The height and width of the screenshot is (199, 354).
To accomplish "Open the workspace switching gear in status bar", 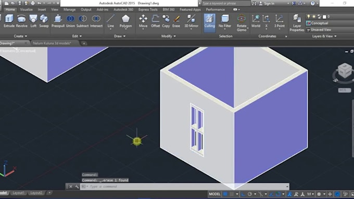I will (319, 194).
